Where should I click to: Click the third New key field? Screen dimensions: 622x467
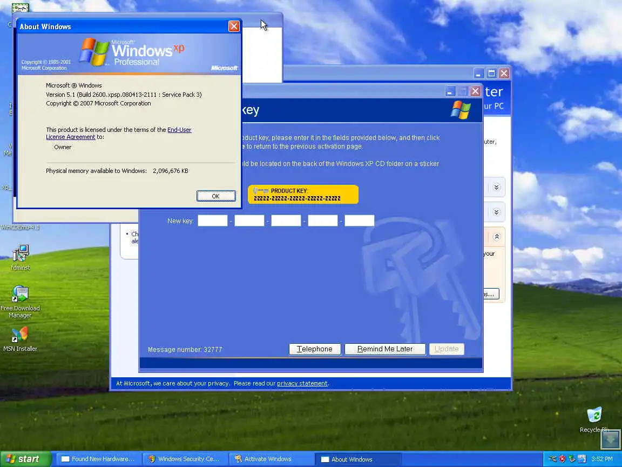tap(286, 221)
